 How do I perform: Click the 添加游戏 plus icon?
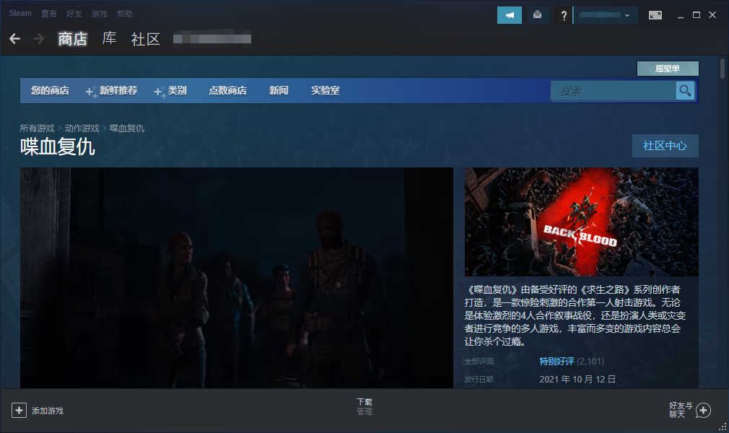[19, 410]
